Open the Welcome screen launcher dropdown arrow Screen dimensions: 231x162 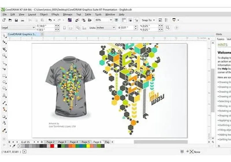tap(178, 20)
